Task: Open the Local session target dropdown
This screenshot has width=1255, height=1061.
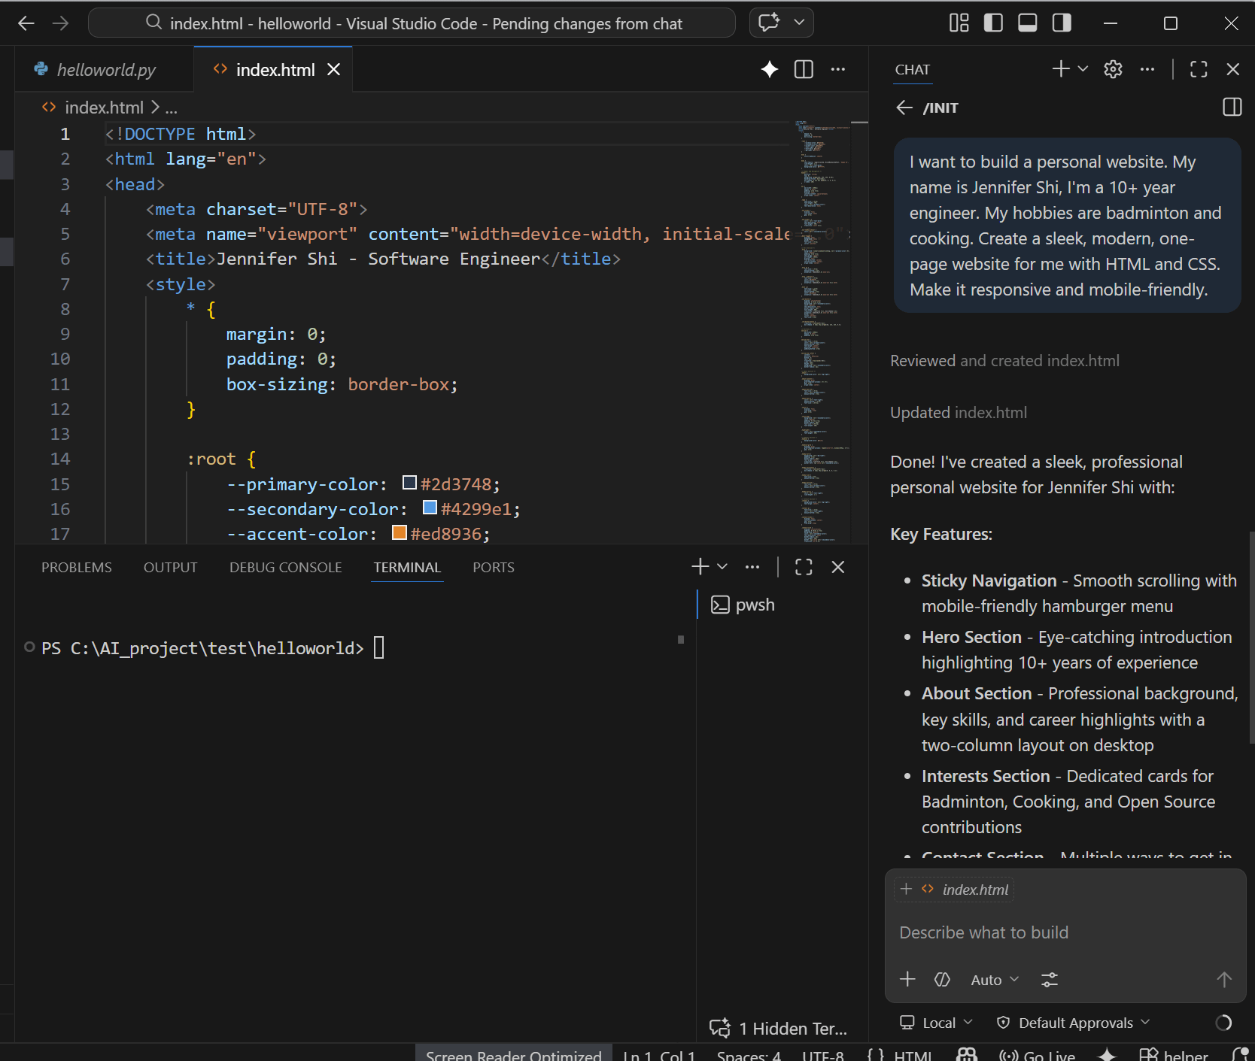Action: [937, 1023]
